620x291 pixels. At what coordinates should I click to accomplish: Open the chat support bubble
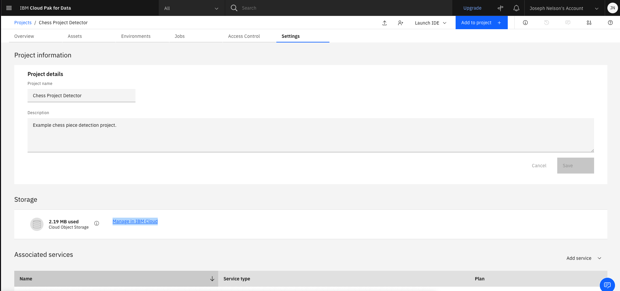tap(607, 285)
